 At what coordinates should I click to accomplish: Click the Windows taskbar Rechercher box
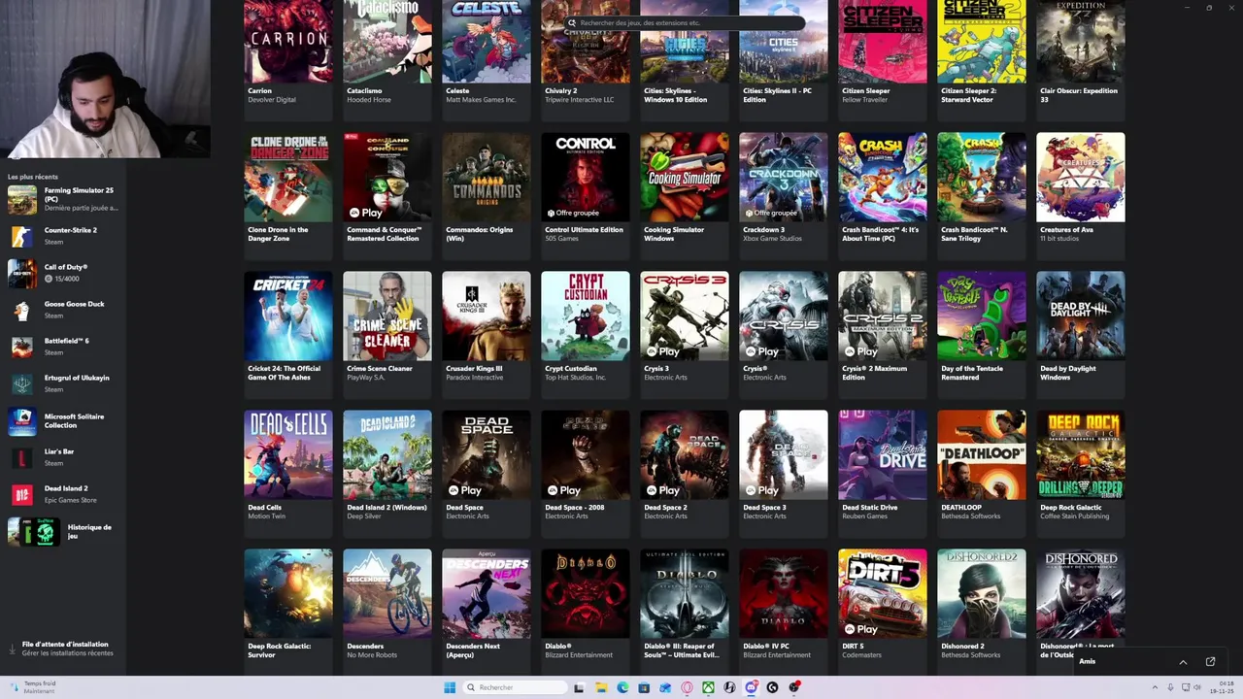coord(515,687)
